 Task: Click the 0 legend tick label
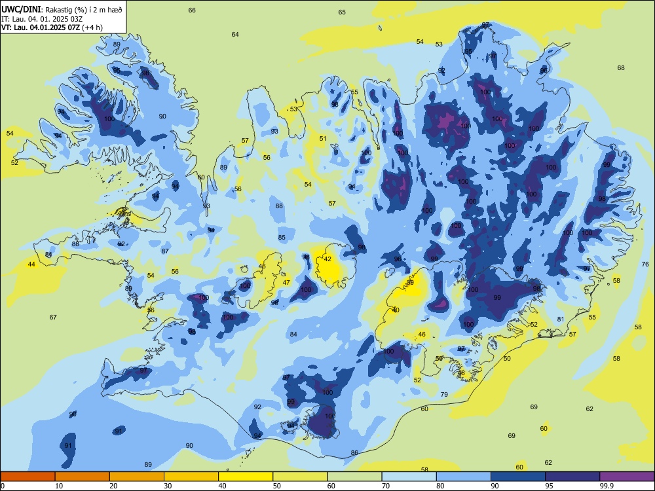[x=2, y=486]
